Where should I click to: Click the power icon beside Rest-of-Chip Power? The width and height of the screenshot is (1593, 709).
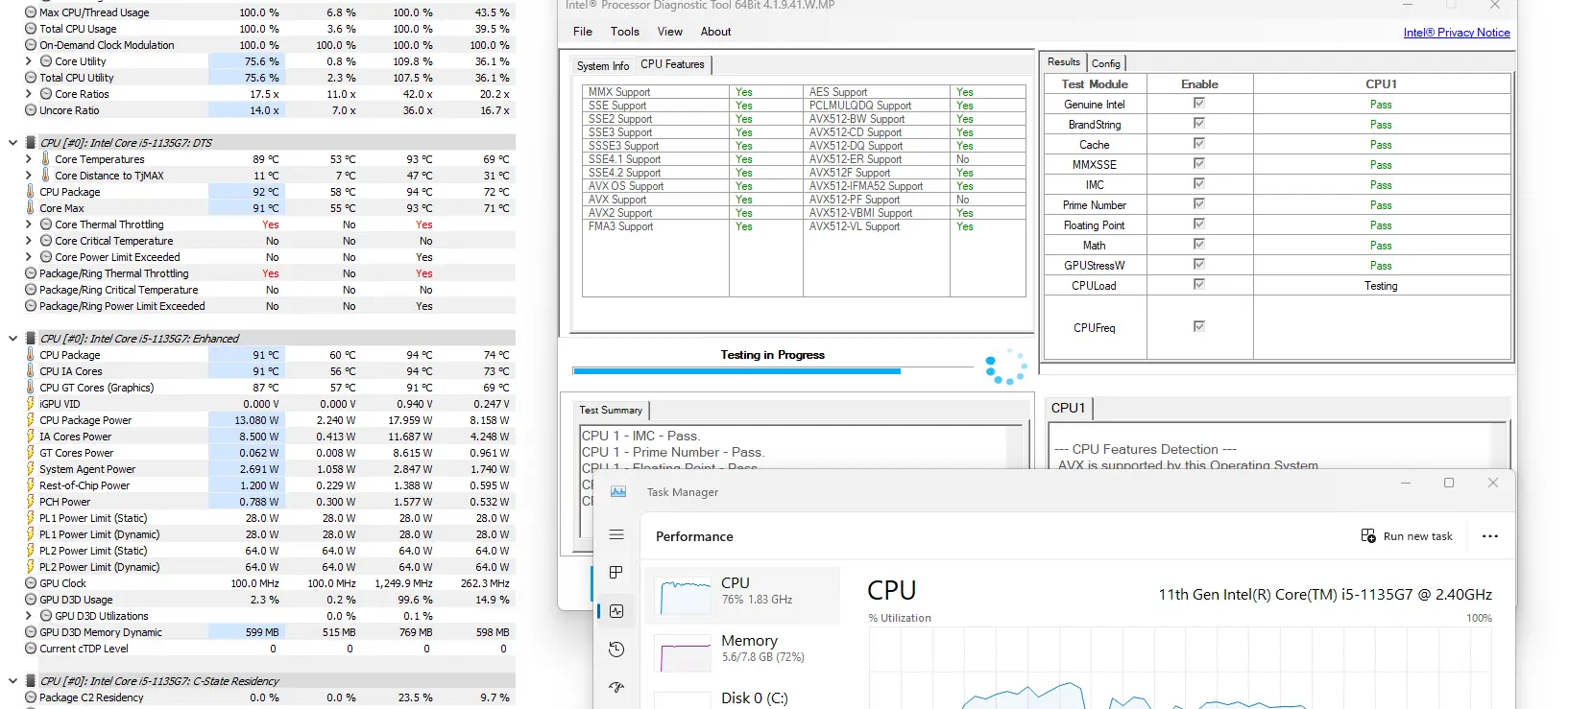click(x=31, y=485)
